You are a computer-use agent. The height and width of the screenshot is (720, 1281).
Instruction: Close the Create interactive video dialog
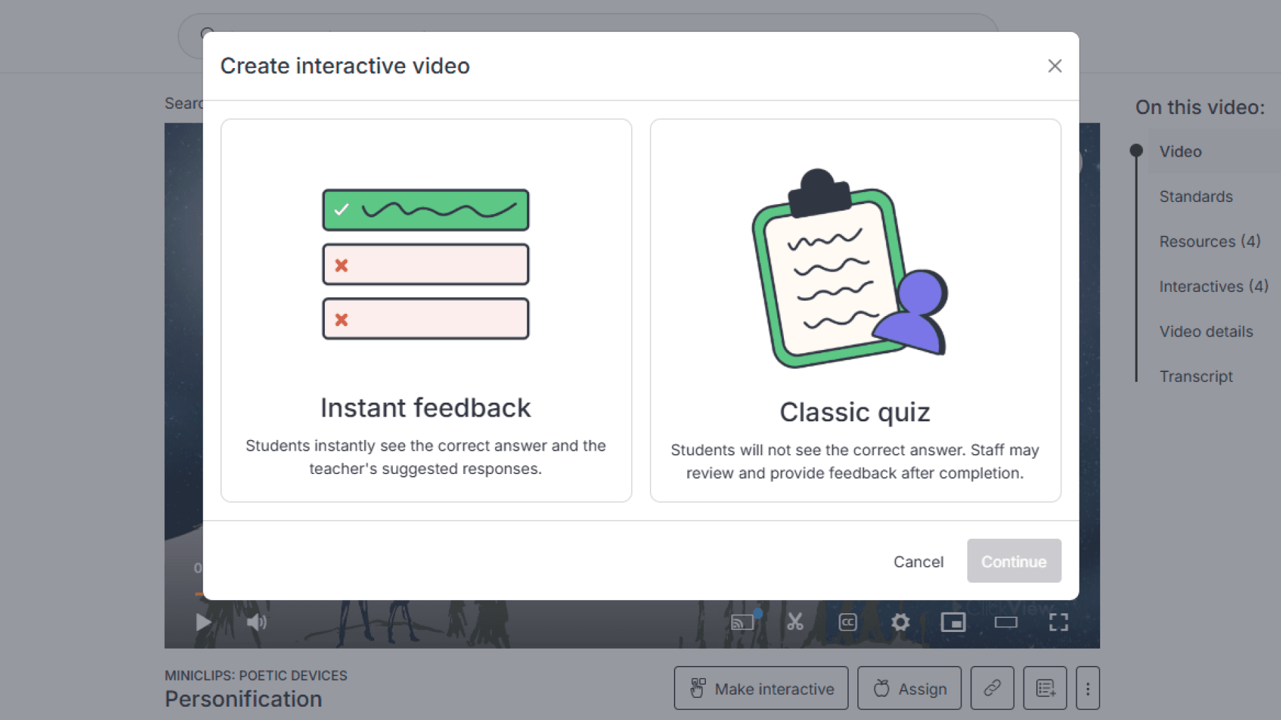click(1054, 66)
